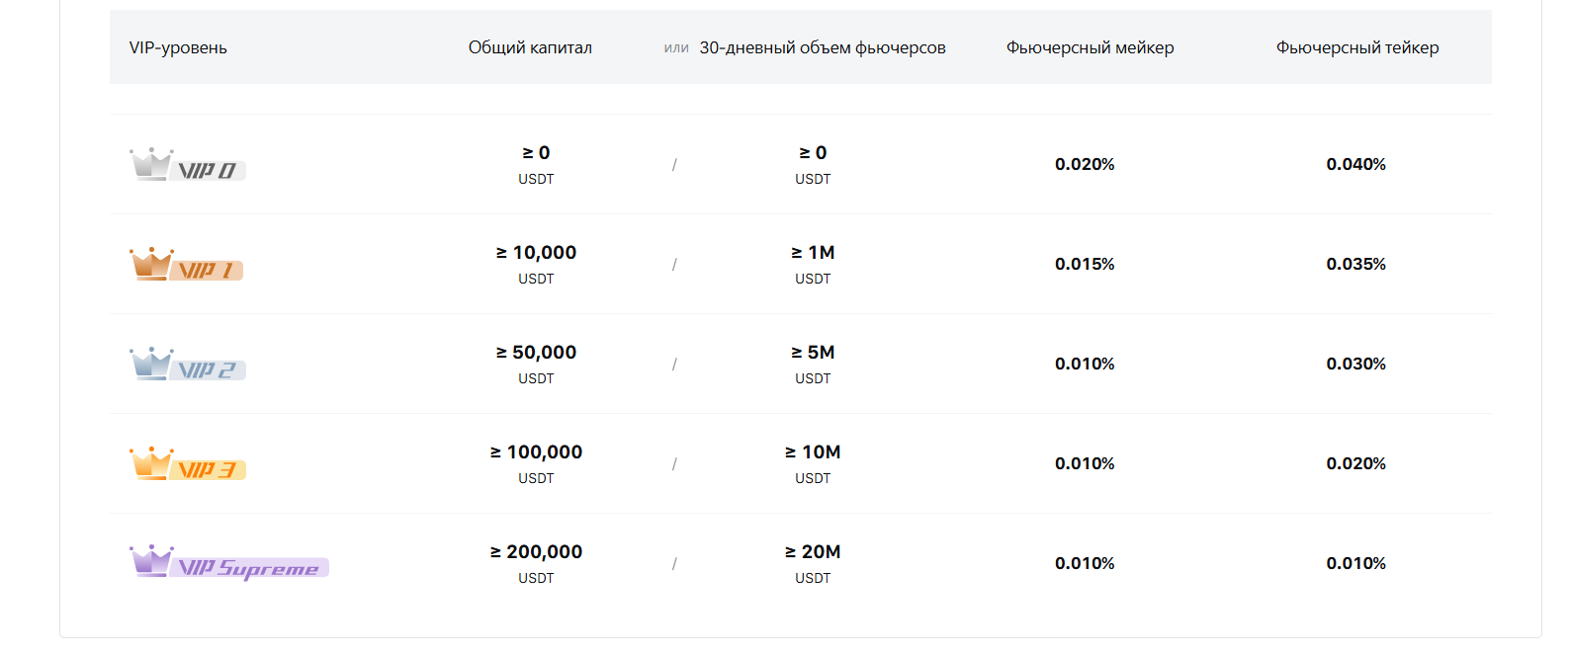
Task: Click the 0.040% taker fee value
Action: (x=1356, y=164)
